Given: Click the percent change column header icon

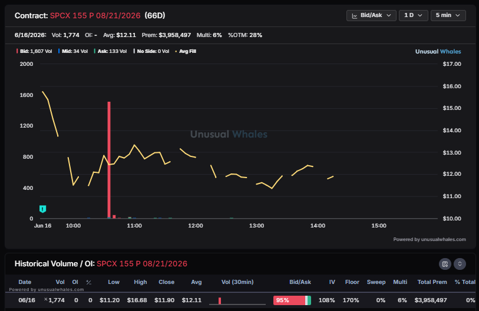Looking at the screenshot, I should (88, 282).
